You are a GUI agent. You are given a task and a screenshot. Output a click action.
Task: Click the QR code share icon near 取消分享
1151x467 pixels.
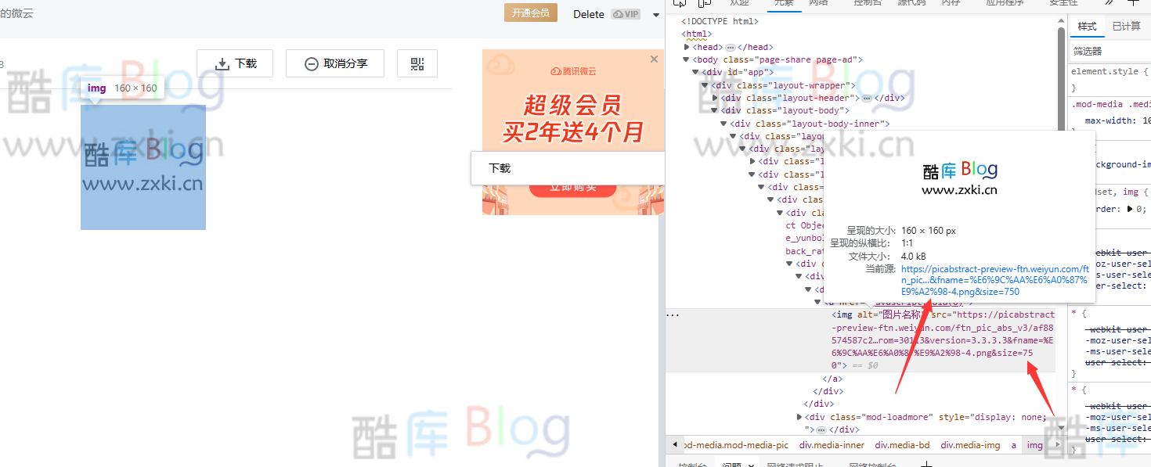[417, 63]
